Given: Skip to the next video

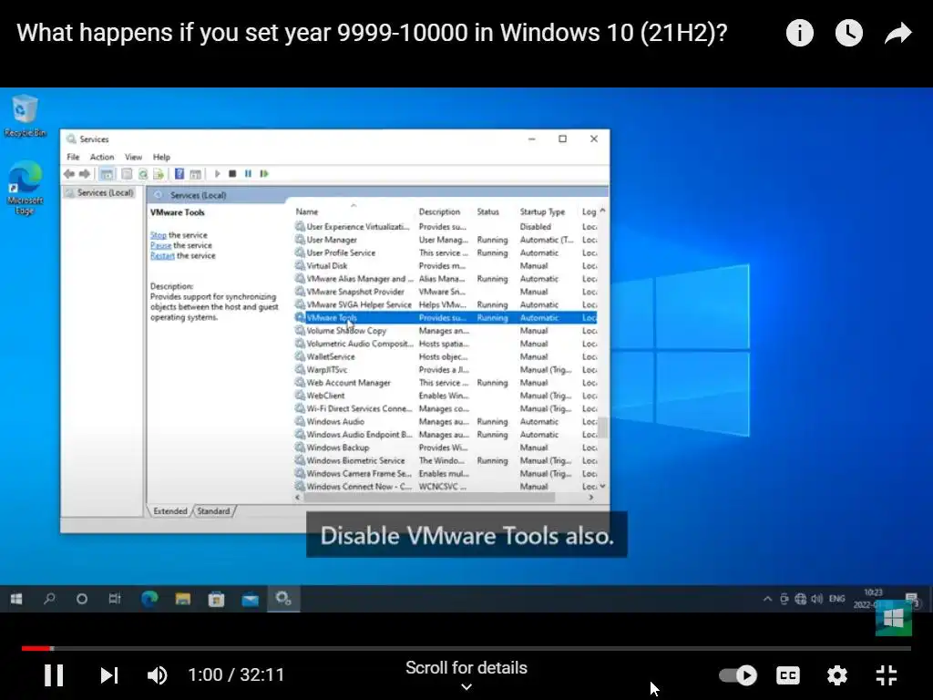Looking at the screenshot, I should (109, 675).
